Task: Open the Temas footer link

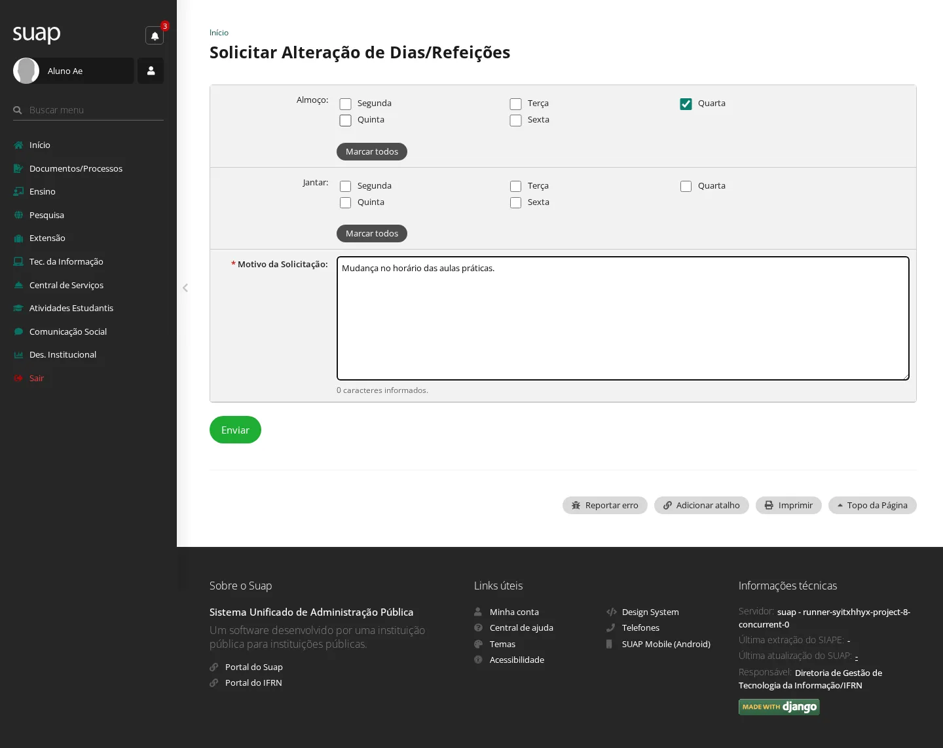Action: (502, 644)
